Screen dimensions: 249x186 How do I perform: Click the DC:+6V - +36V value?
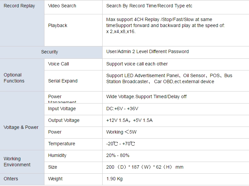[x=122, y=109]
